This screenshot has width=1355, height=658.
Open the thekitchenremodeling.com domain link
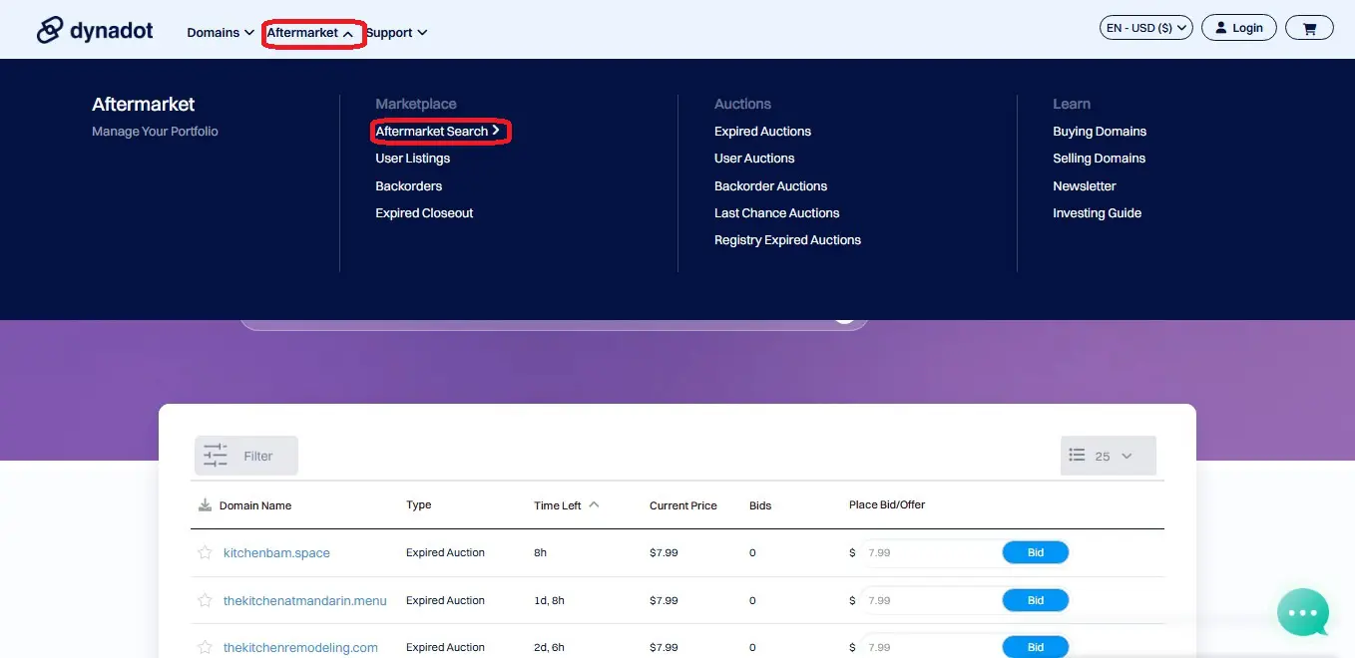pos(300,647)
